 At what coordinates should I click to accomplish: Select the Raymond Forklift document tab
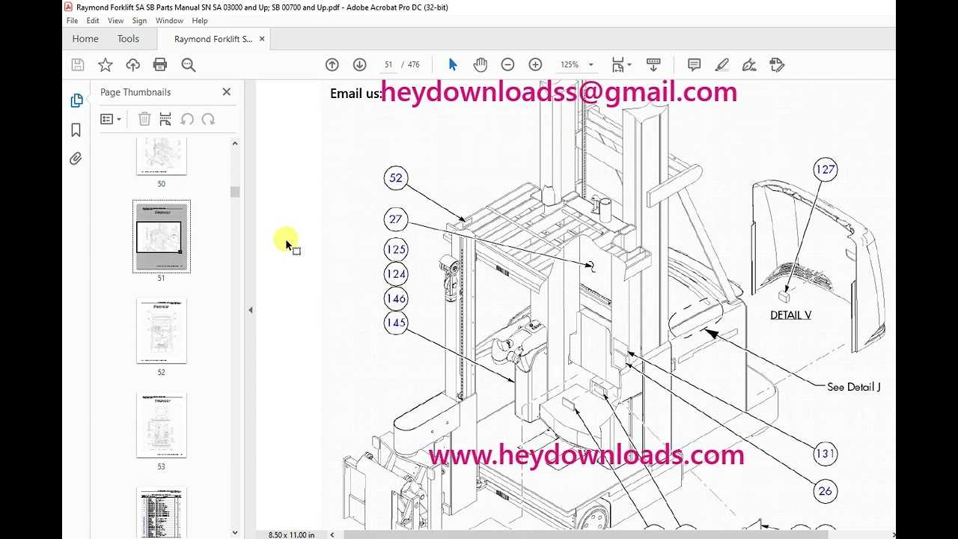pyautogui.click(x=213, y=39)
